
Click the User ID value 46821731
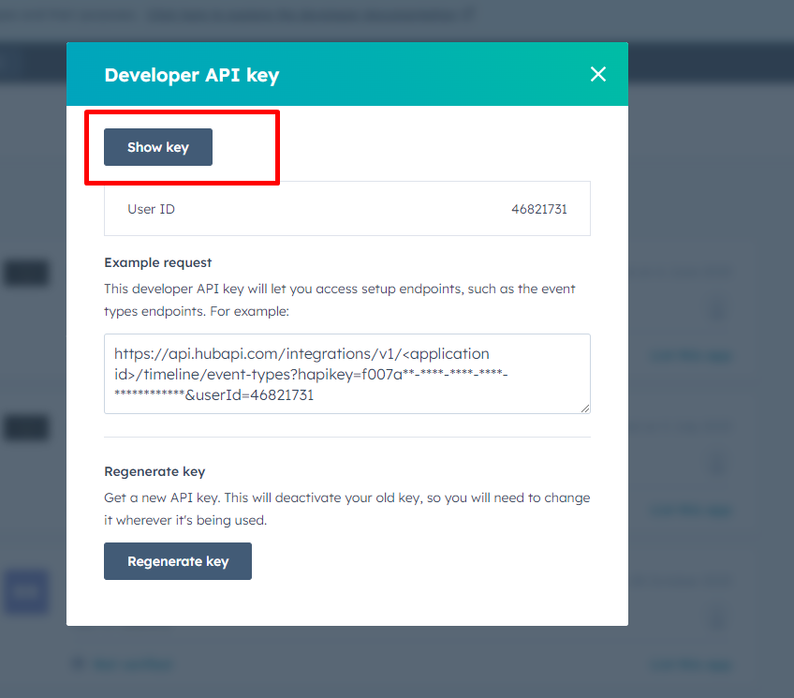(540, 208)
